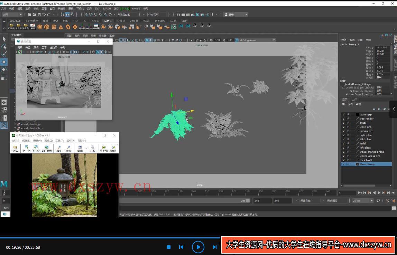
Task: Switch to the Bifrost shelf tab
Action: click(x=134, y=21)
